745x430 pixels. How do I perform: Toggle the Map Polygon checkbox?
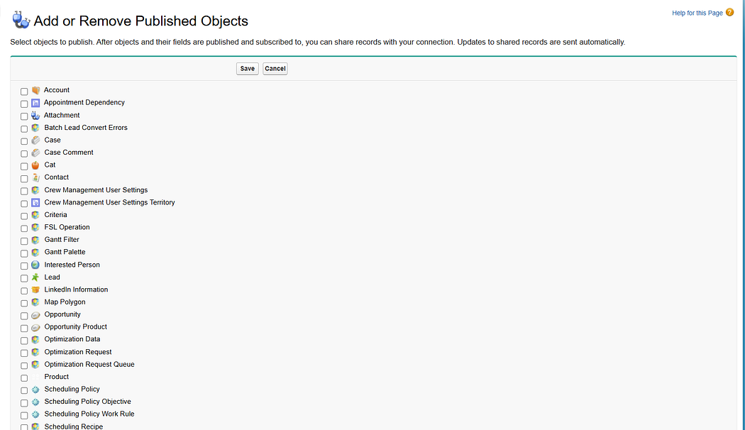(24, 304)
